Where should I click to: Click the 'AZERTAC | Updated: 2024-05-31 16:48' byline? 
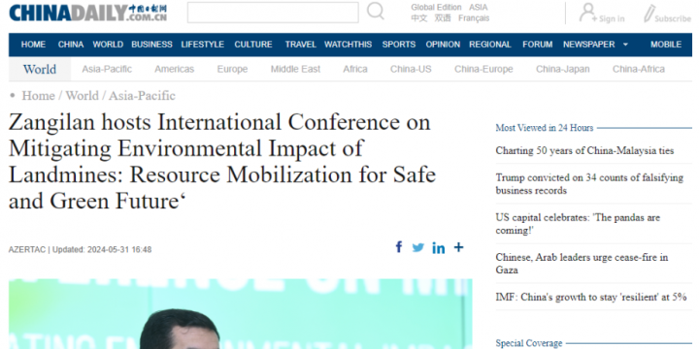(x=80, y=250)
